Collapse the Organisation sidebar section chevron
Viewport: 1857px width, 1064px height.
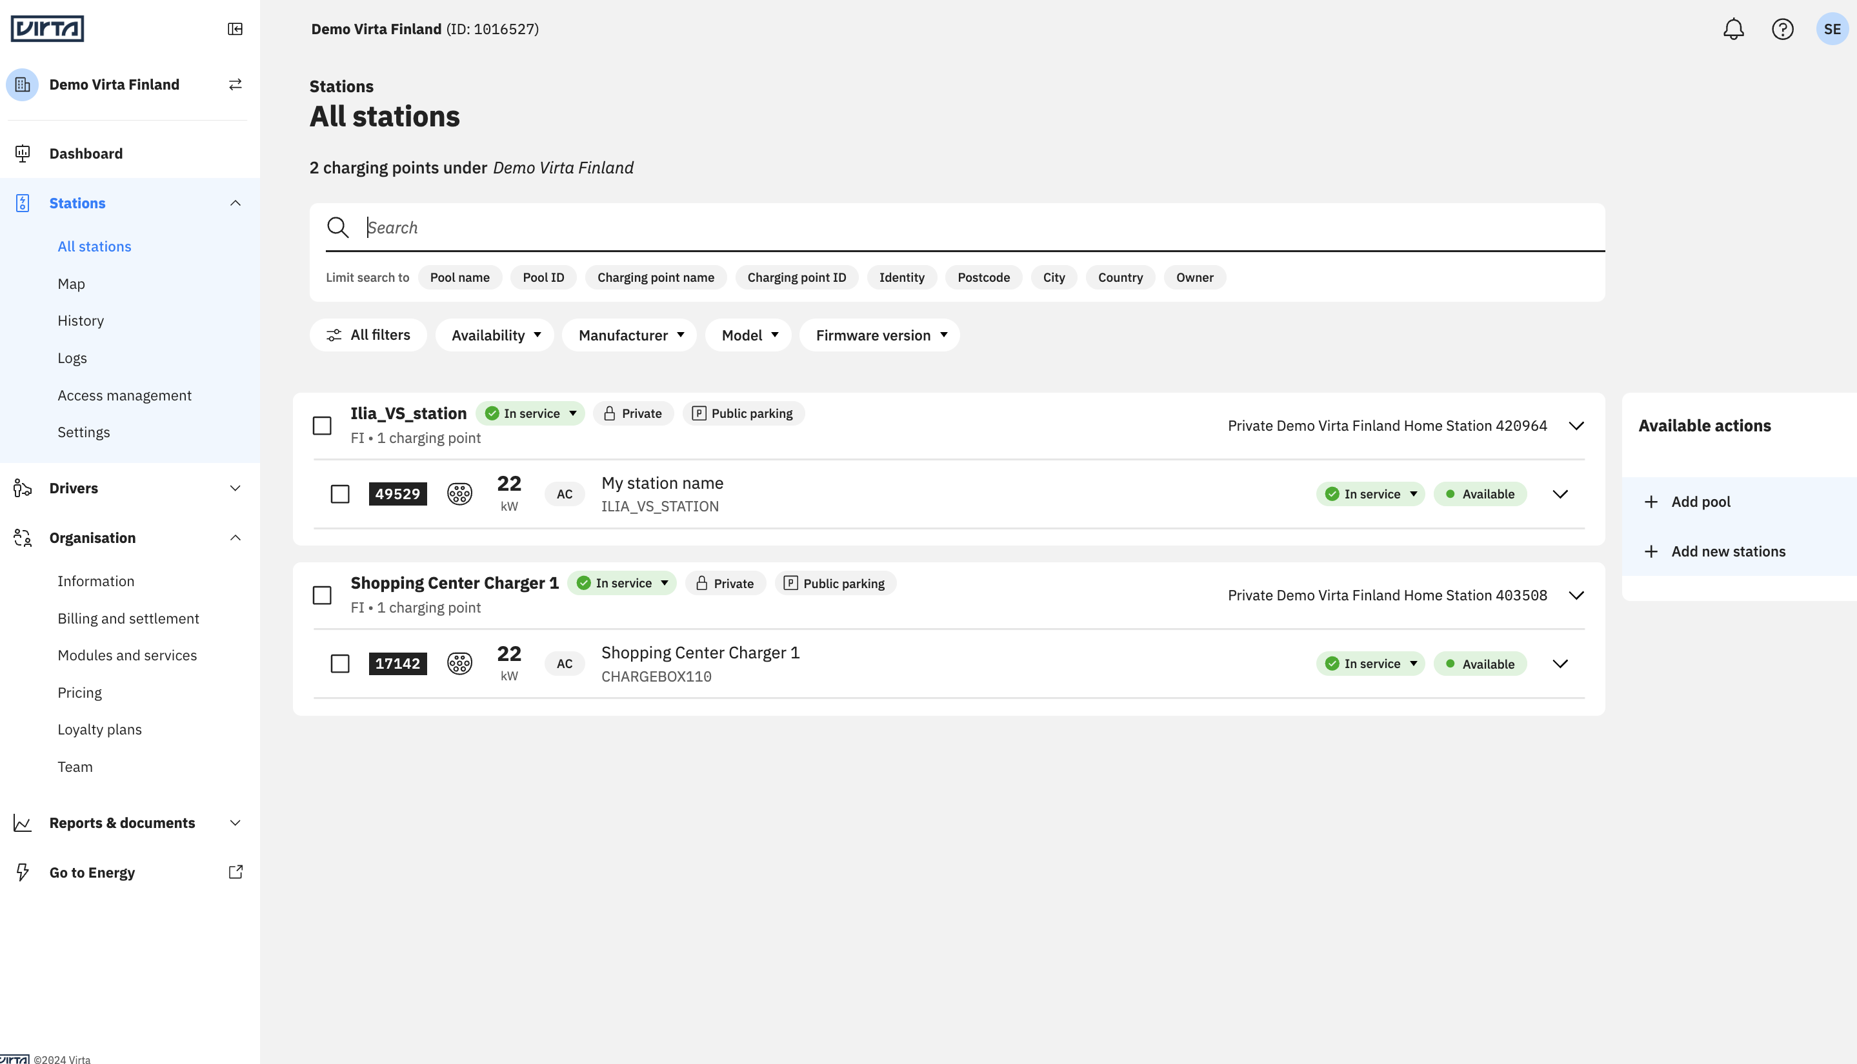click(236, 538)
